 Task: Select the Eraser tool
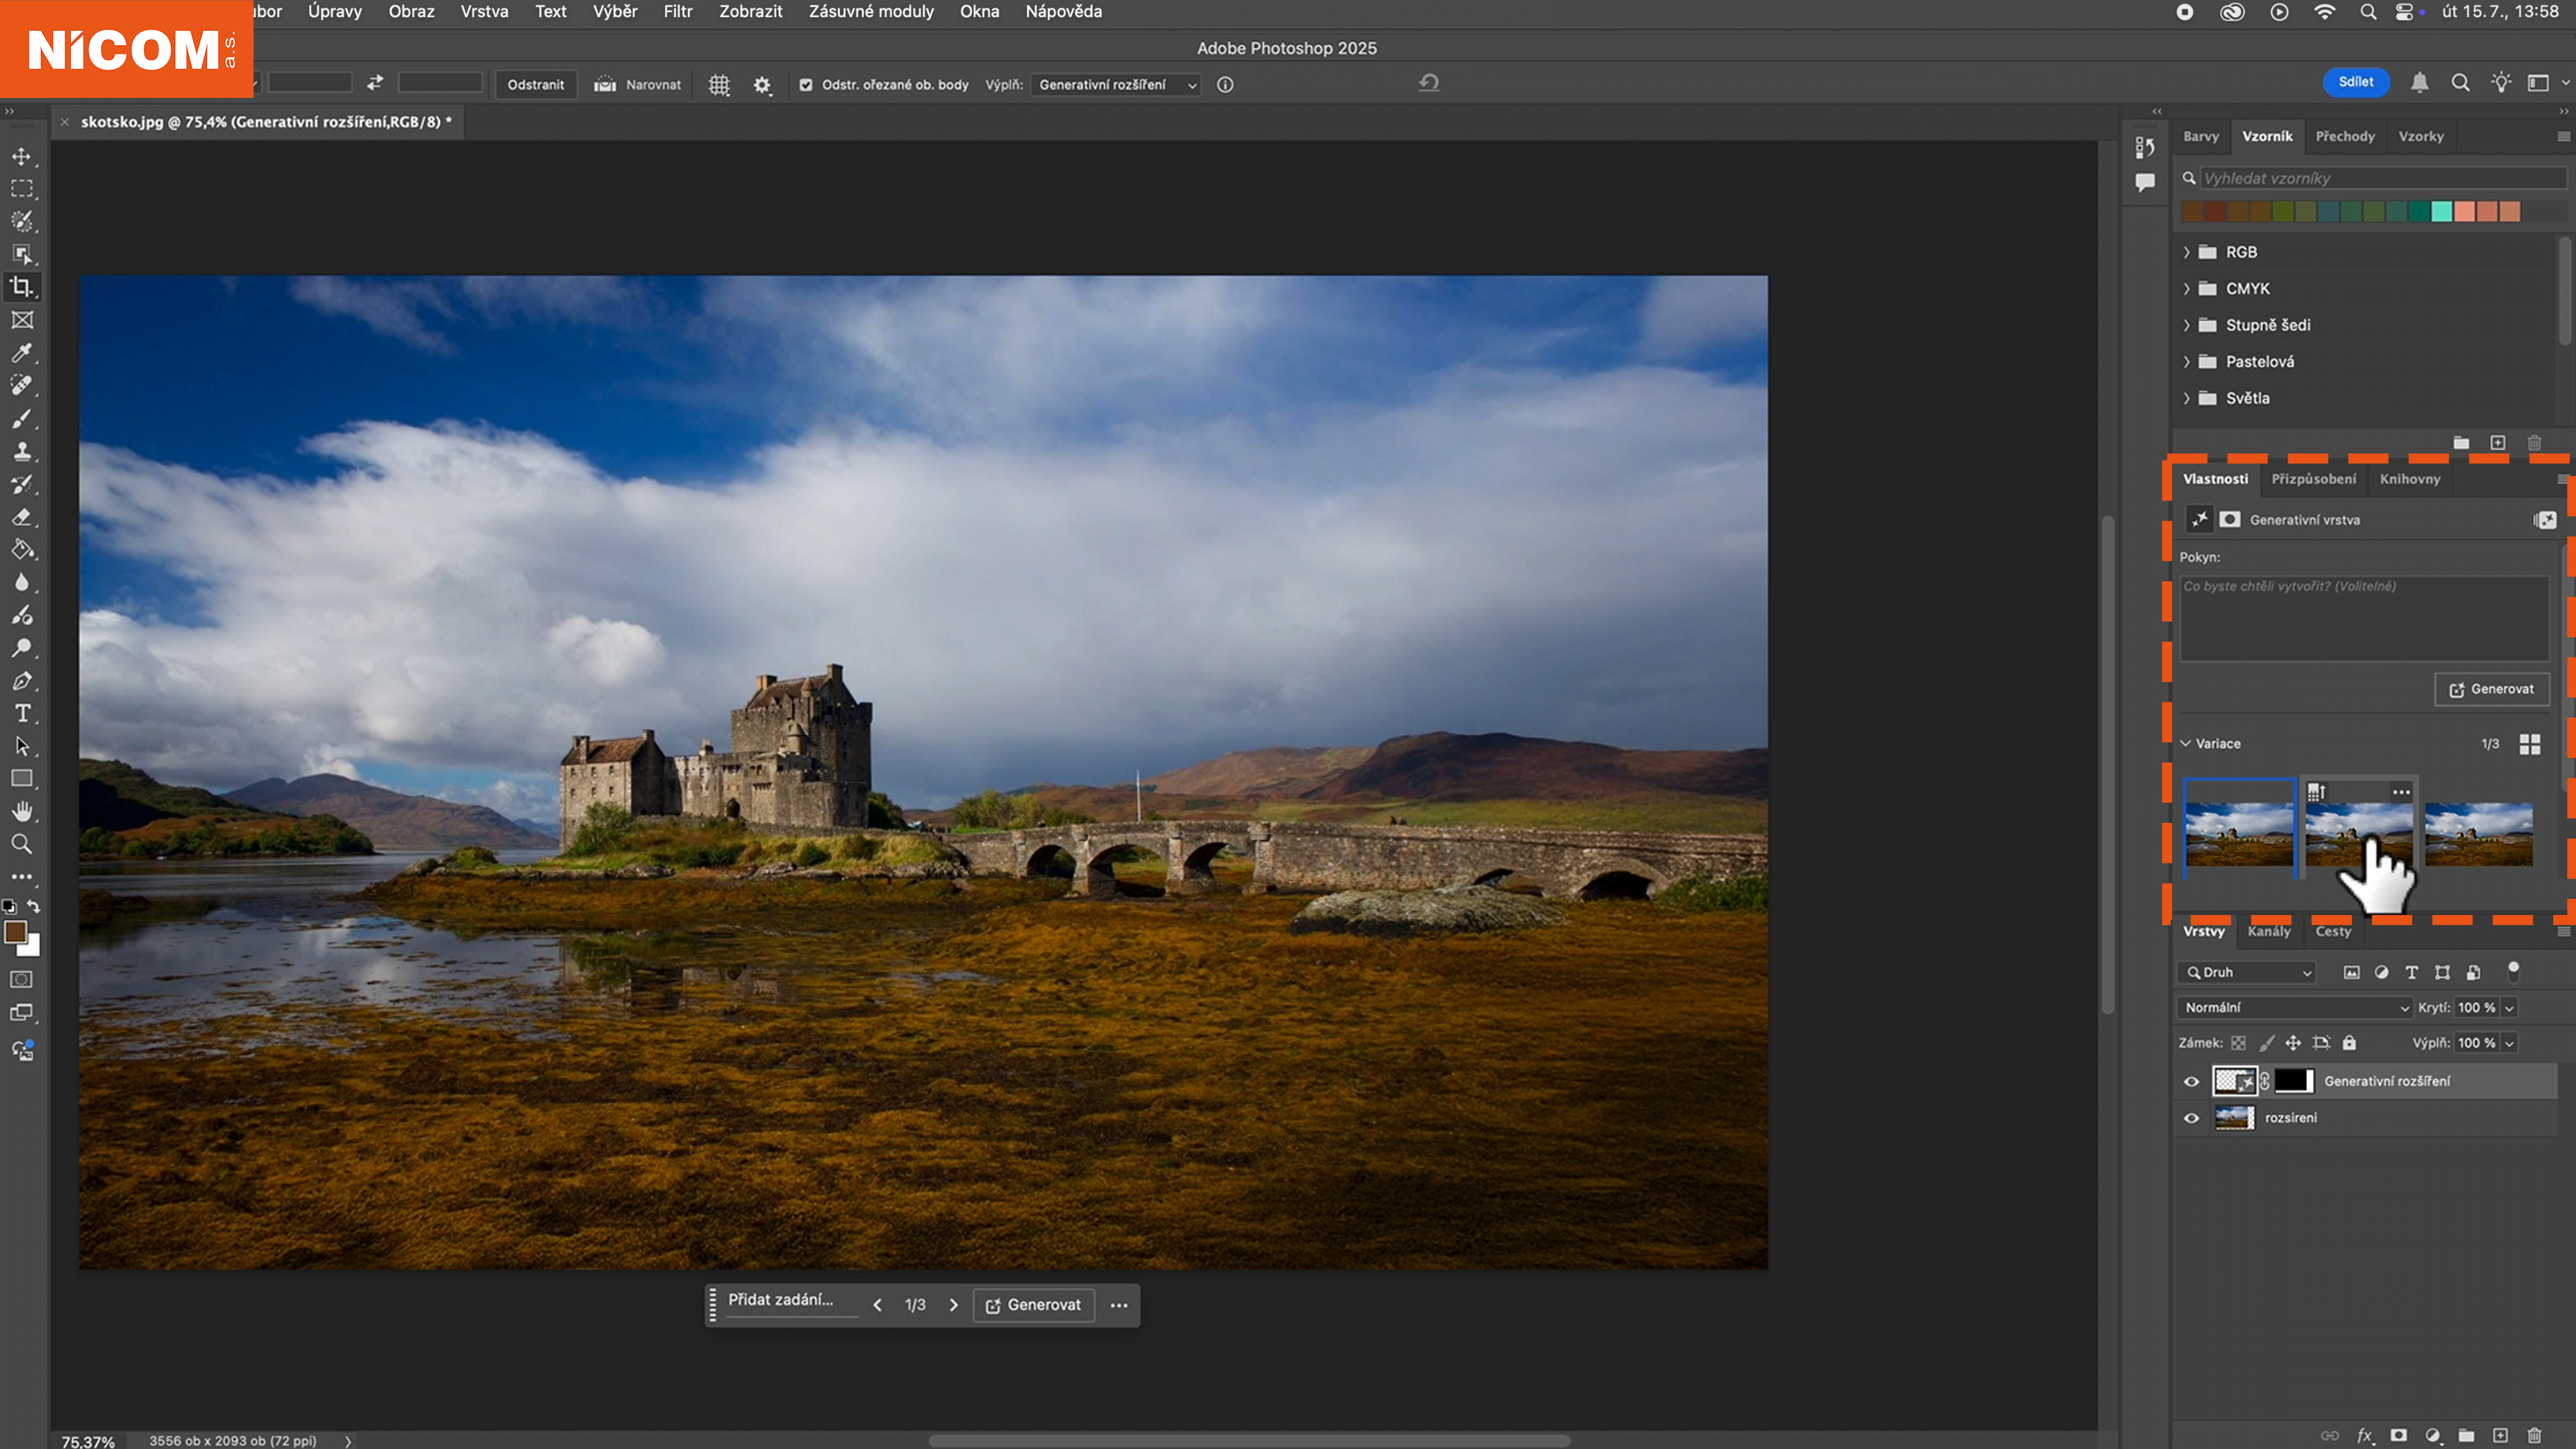point(21,517)
